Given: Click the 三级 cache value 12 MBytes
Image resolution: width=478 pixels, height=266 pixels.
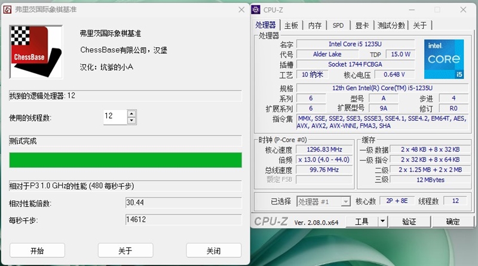Looking at the screenshot, I should (430, 180).
